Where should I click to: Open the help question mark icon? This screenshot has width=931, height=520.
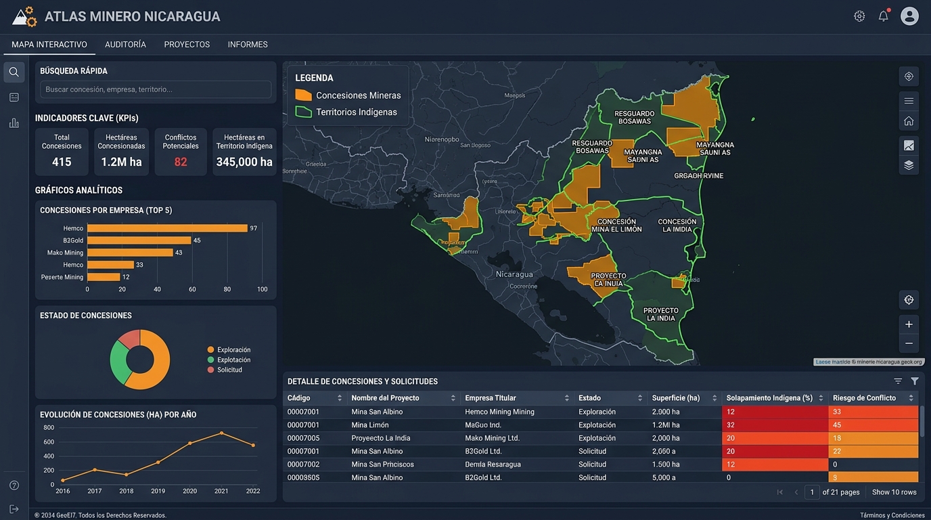coord(14,485)
